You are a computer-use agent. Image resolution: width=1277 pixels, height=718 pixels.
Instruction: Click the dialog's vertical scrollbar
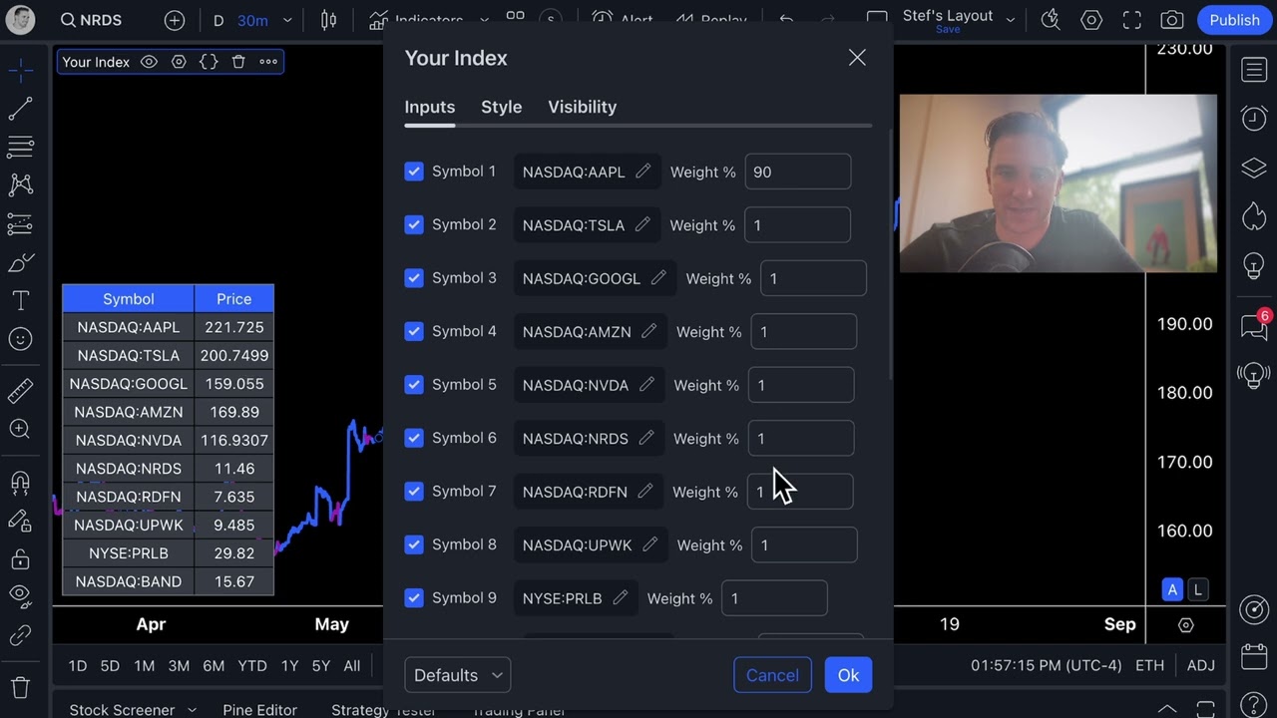coord(891,254)
